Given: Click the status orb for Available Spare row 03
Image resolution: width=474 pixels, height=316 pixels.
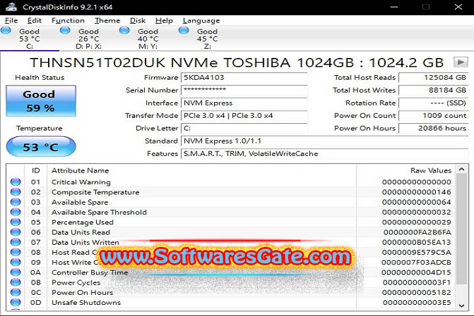Looking at the screenshot, I should (15, 202).
